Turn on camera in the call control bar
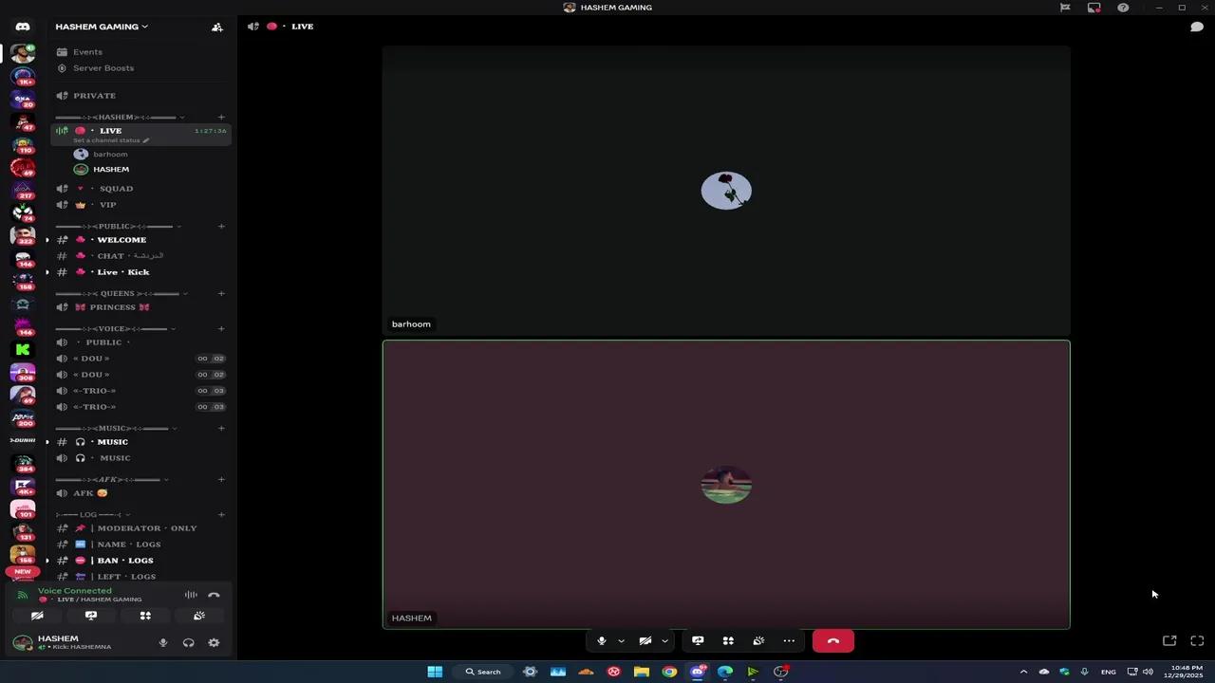Viewport: 1215px width, 683px height. (x=645, y=641)
